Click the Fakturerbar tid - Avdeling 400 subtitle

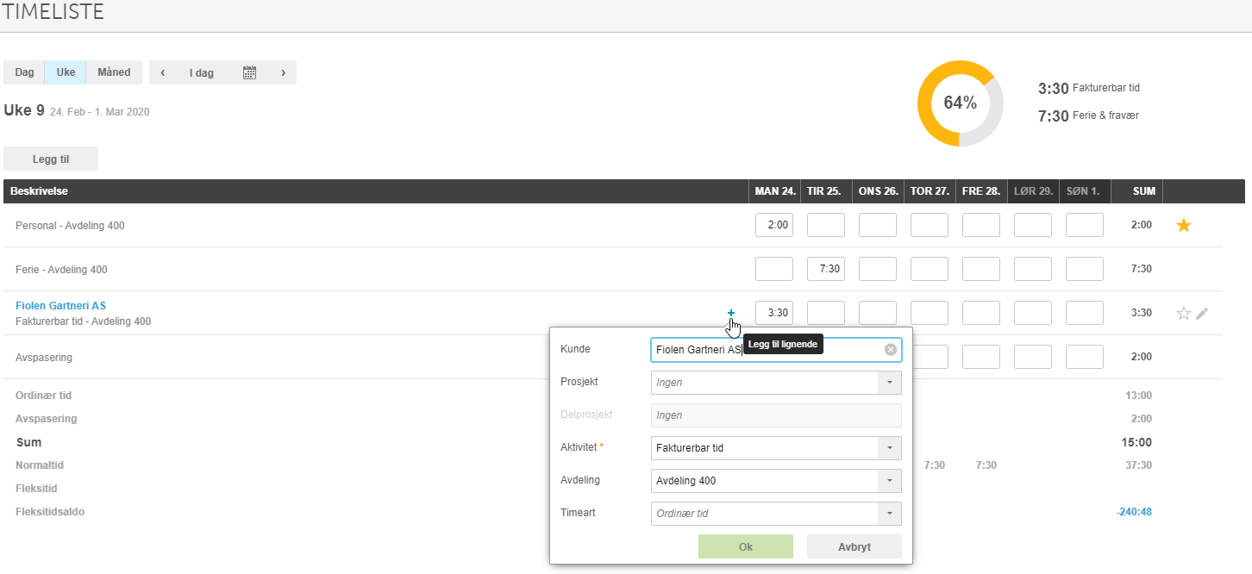83,321
